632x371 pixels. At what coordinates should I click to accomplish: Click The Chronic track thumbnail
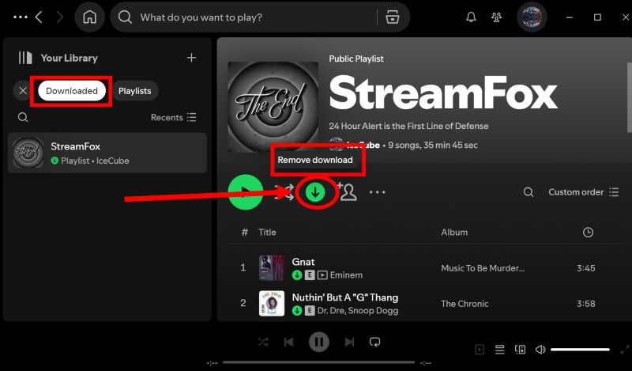coord(271,304)
